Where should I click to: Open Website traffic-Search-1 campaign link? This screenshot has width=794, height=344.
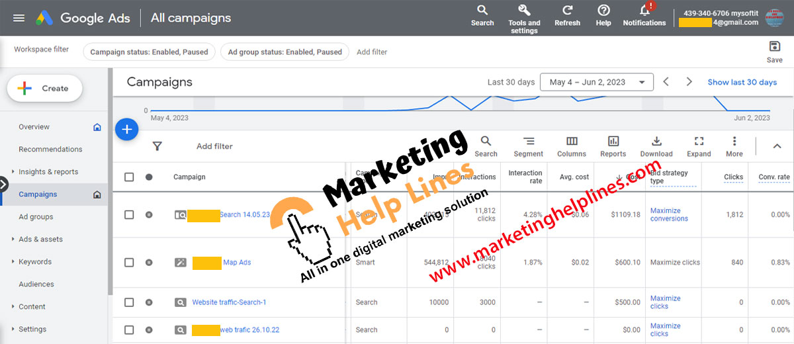click(x=229, y=302)
